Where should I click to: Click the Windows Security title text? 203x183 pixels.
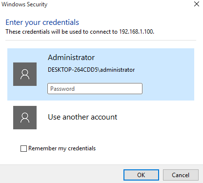tap(24, 4)
